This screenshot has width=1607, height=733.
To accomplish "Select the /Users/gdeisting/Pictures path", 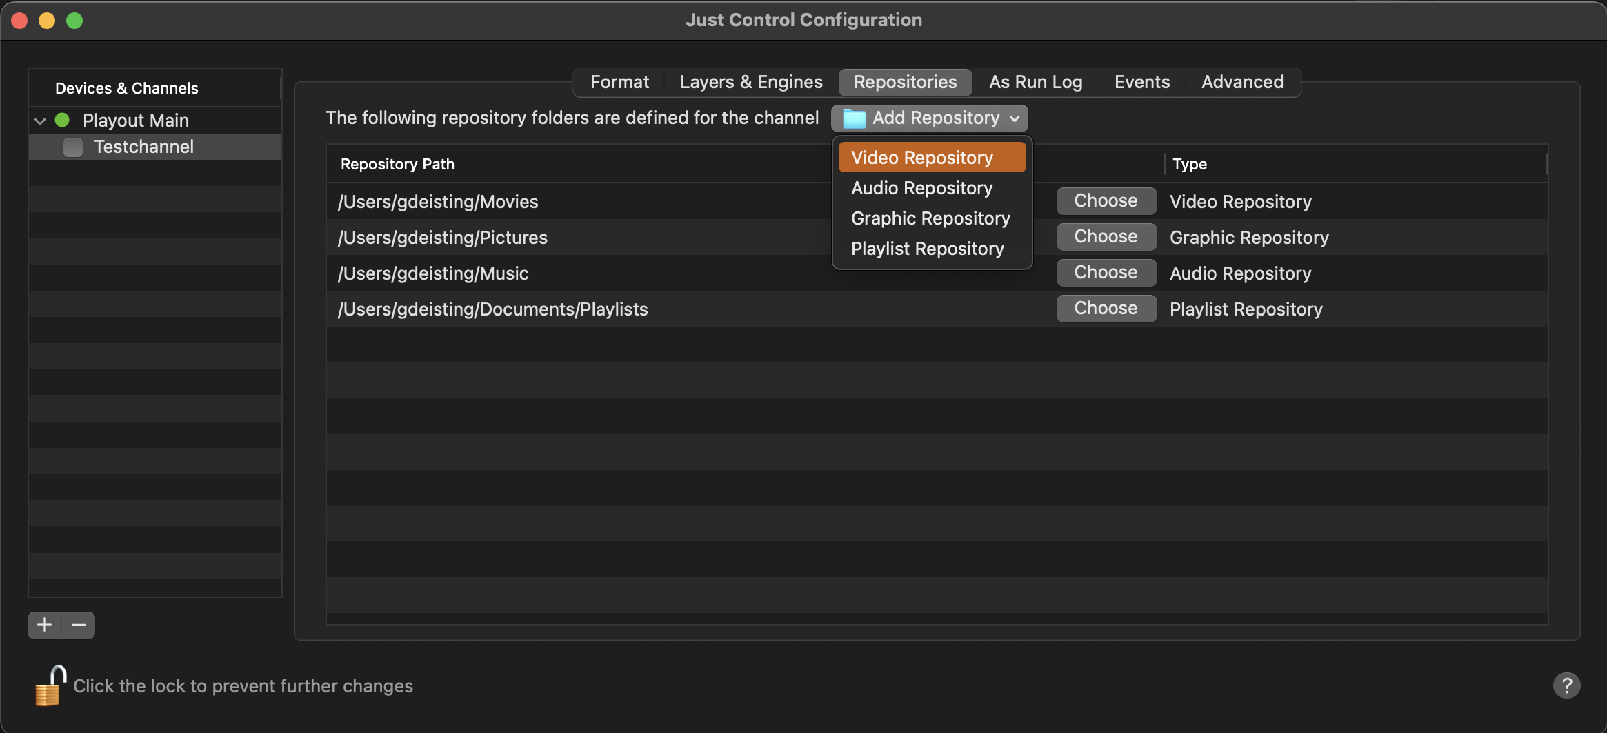I will click(x=442, y=237).
